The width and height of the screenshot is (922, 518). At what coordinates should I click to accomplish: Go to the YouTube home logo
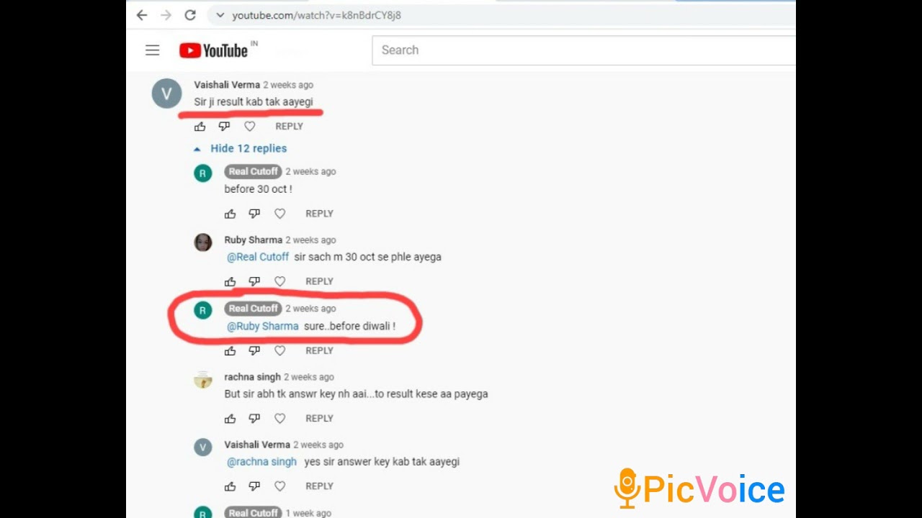(x=214, y=50)
